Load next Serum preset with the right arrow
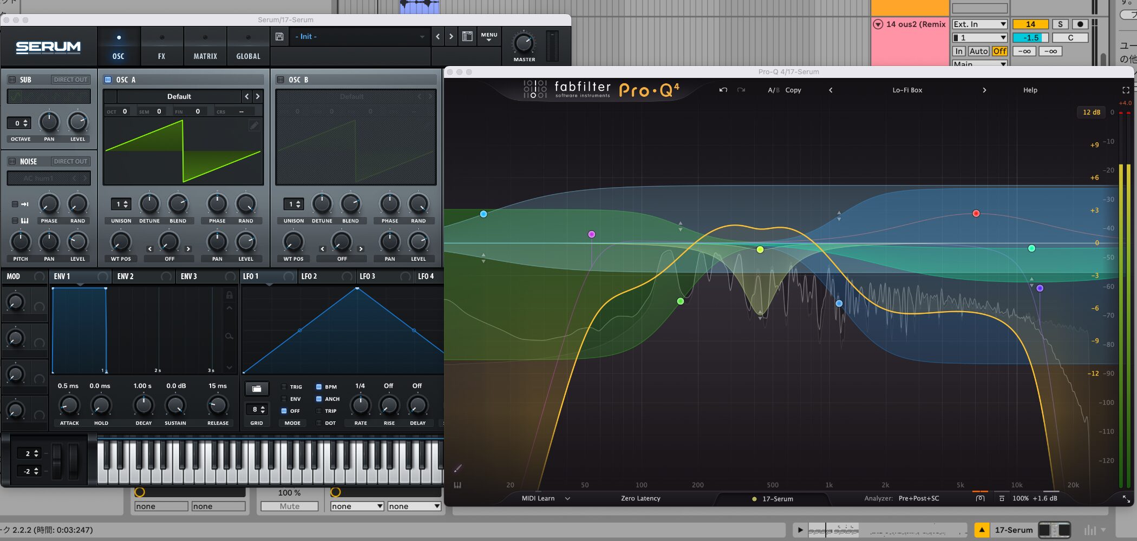The width and height of the screenshot is (1137, 541). (451, 37)
